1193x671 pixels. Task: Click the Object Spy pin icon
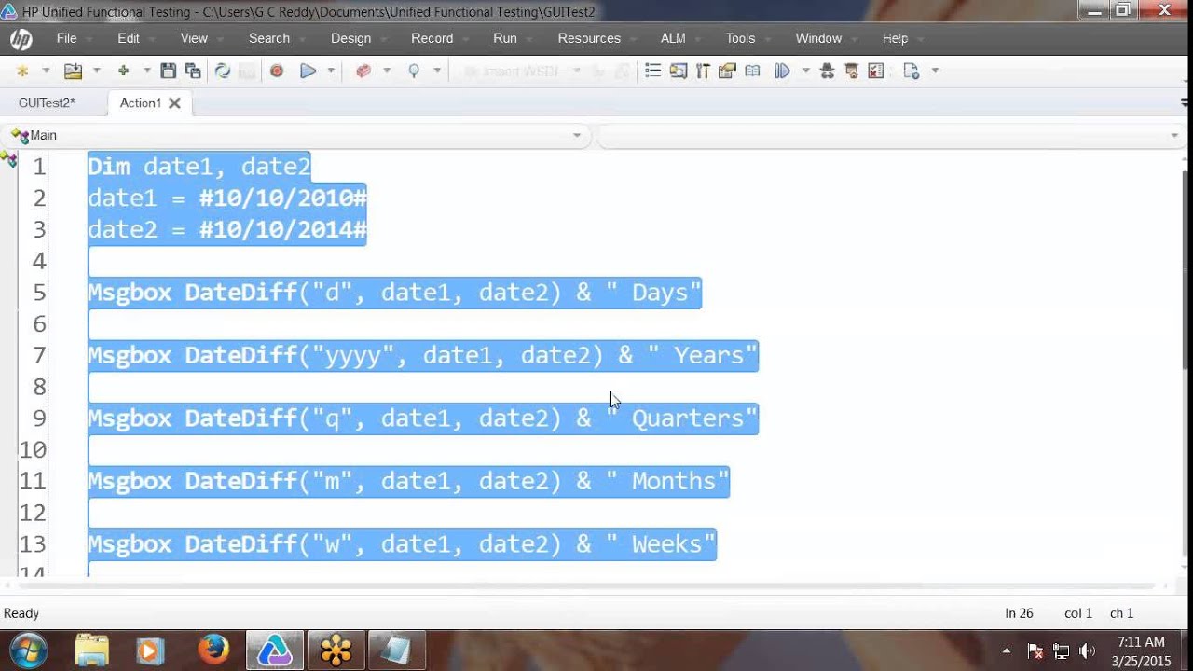(x=414, y=71)
